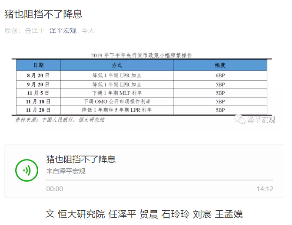Click the 文 恒大研究院 authors line

coord(144,214)
